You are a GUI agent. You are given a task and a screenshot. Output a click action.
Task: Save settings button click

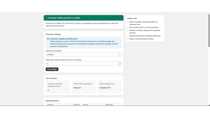[52, 69]
